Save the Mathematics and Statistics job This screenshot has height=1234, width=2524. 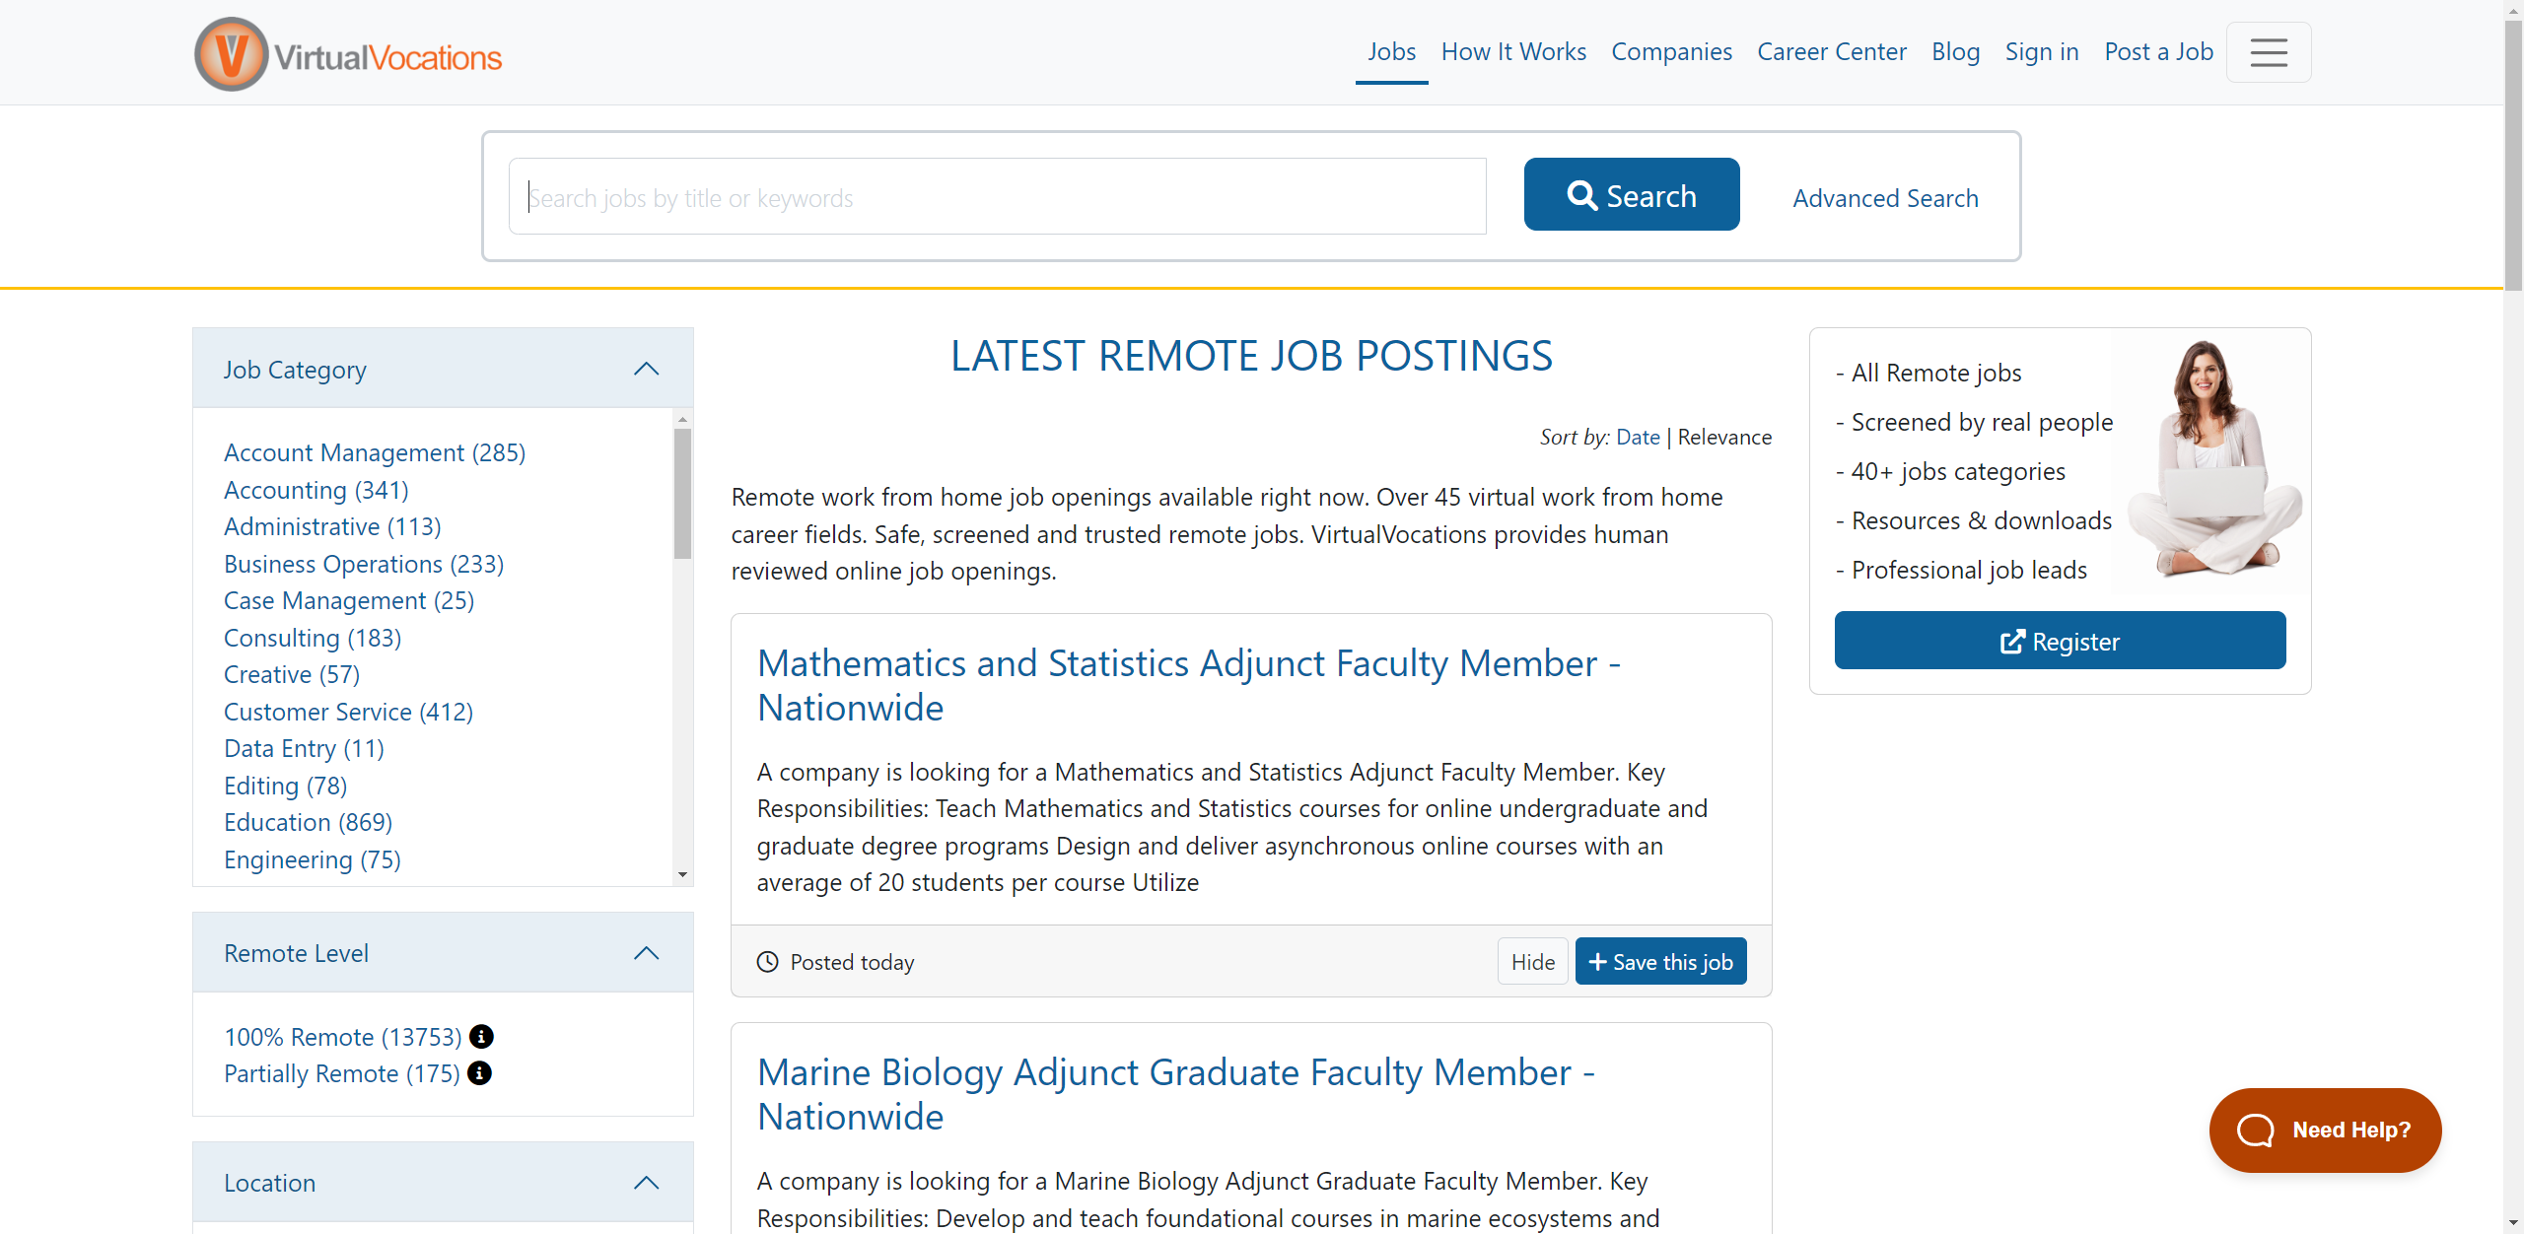click(1660, 962)
